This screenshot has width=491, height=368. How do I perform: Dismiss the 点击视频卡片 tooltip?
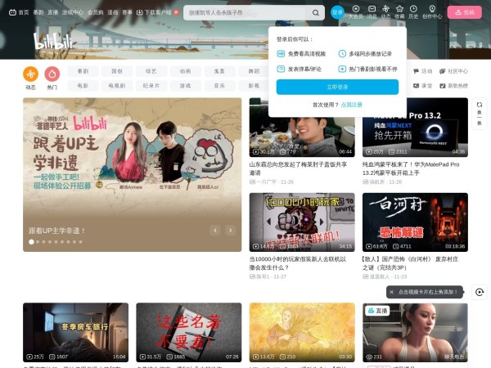click(391, 292)
